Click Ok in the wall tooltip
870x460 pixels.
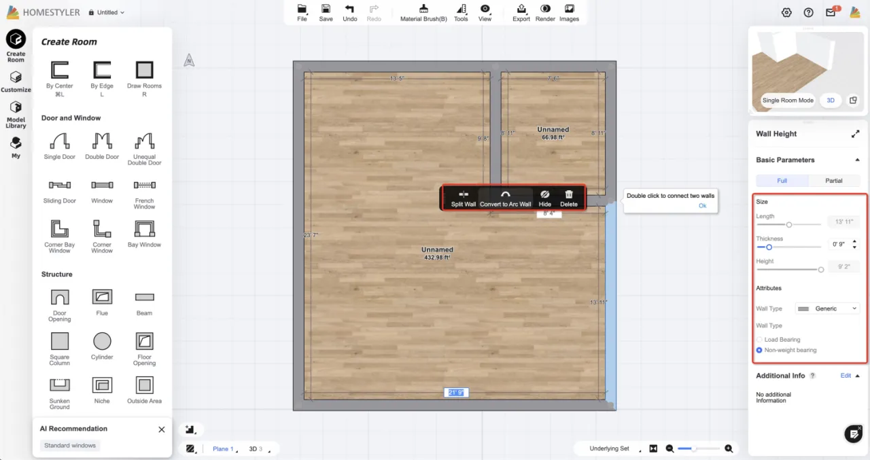click(x=703, y=206)
